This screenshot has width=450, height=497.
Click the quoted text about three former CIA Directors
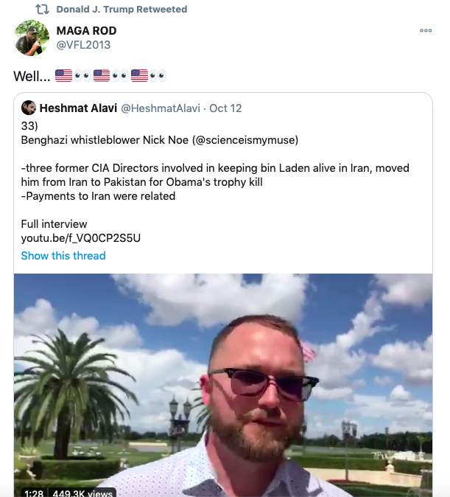pos(215,182)
